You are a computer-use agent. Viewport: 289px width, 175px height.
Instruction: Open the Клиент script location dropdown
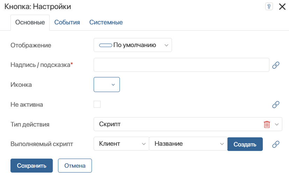point(121,144)
